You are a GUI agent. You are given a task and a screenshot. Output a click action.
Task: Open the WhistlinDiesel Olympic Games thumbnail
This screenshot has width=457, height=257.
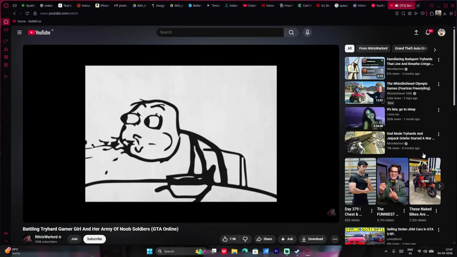pos(365,93)
